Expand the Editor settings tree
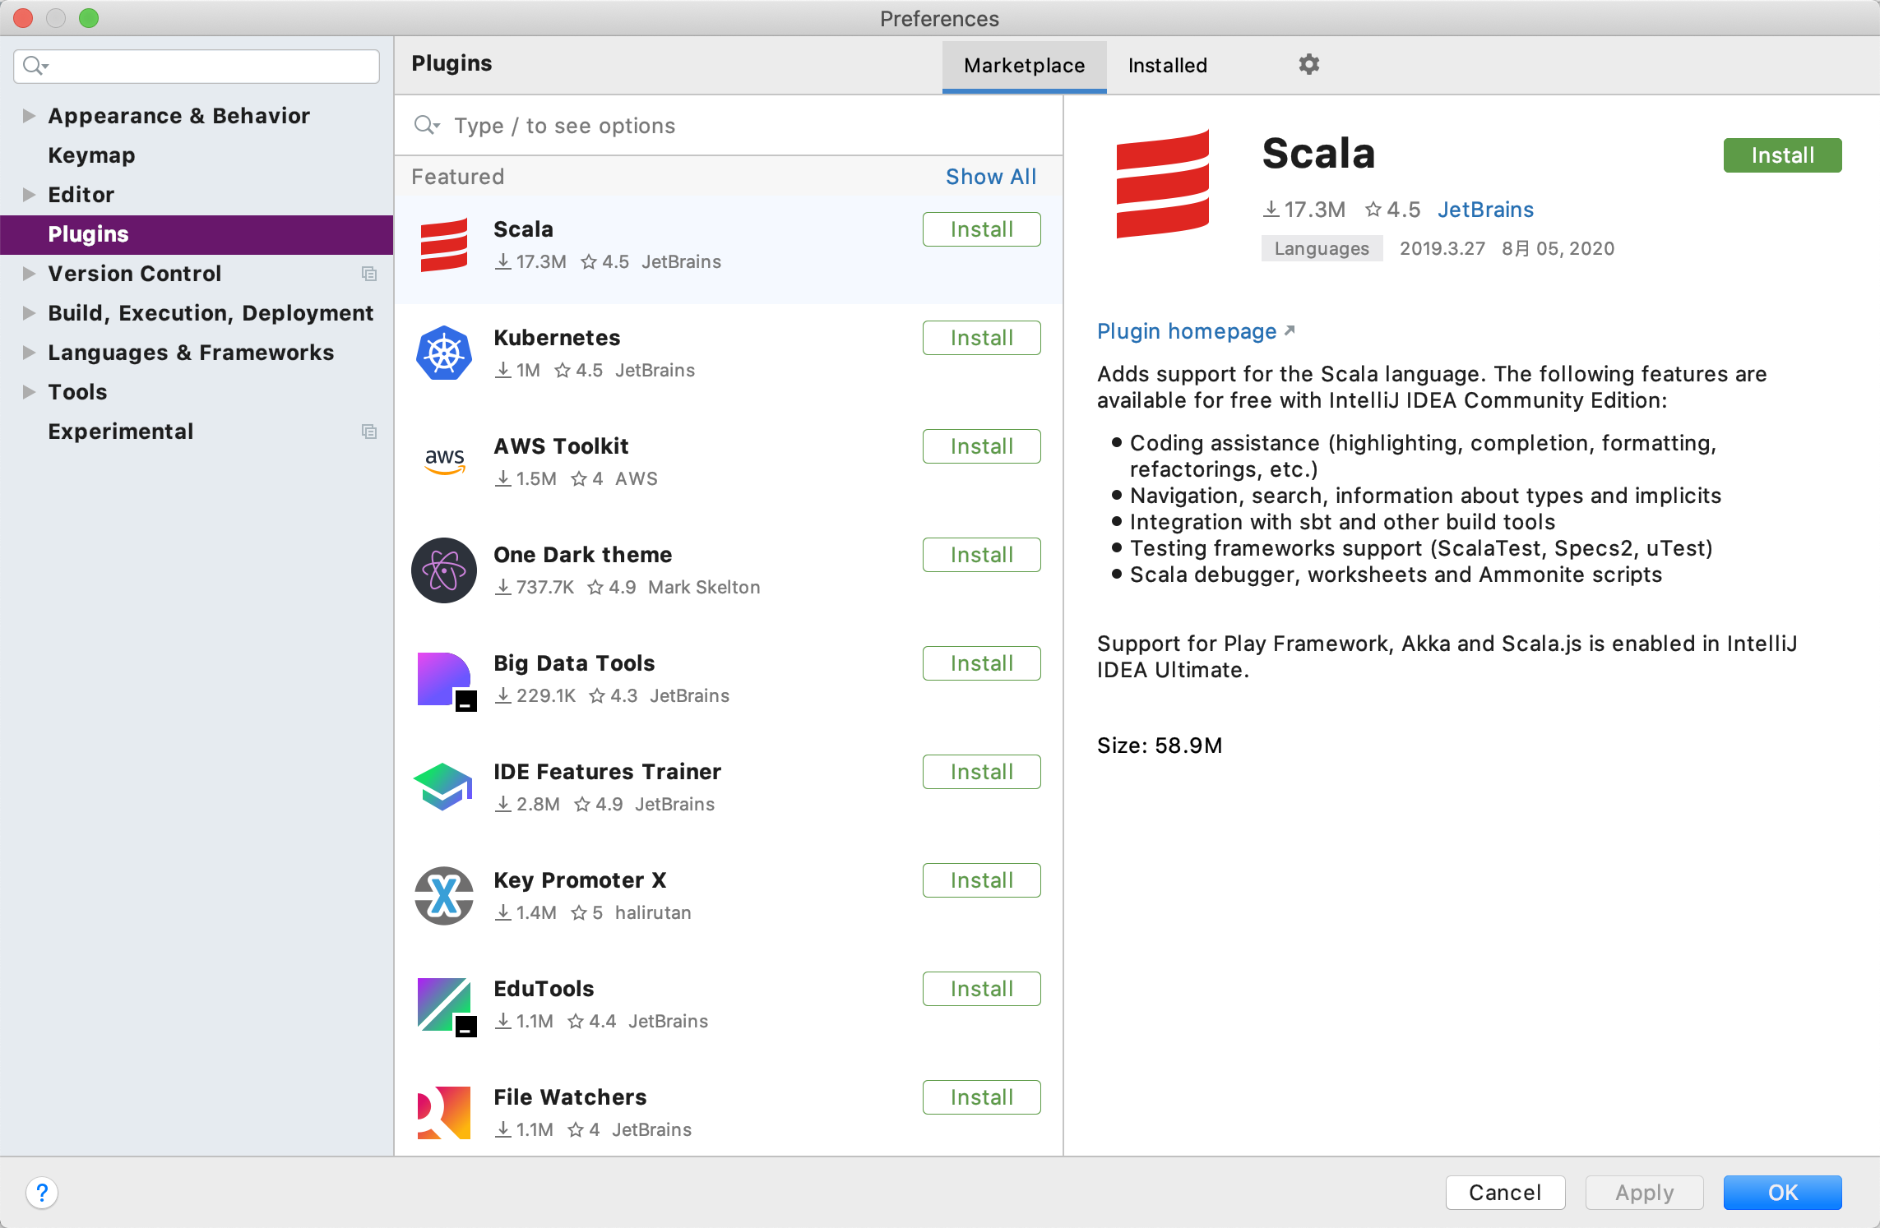The height and width of the screenshot is (1228, 1880). [x=29, y=195]
